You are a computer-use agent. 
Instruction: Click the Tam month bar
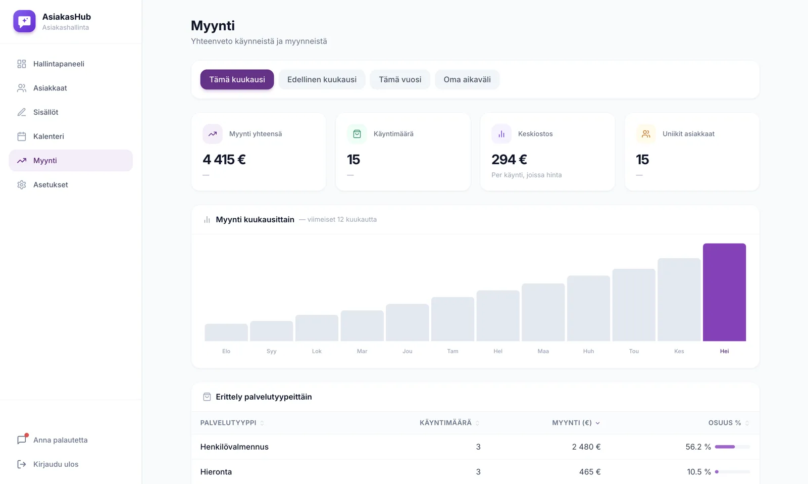452,319
